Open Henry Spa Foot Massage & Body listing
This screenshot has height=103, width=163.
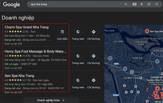36,51
